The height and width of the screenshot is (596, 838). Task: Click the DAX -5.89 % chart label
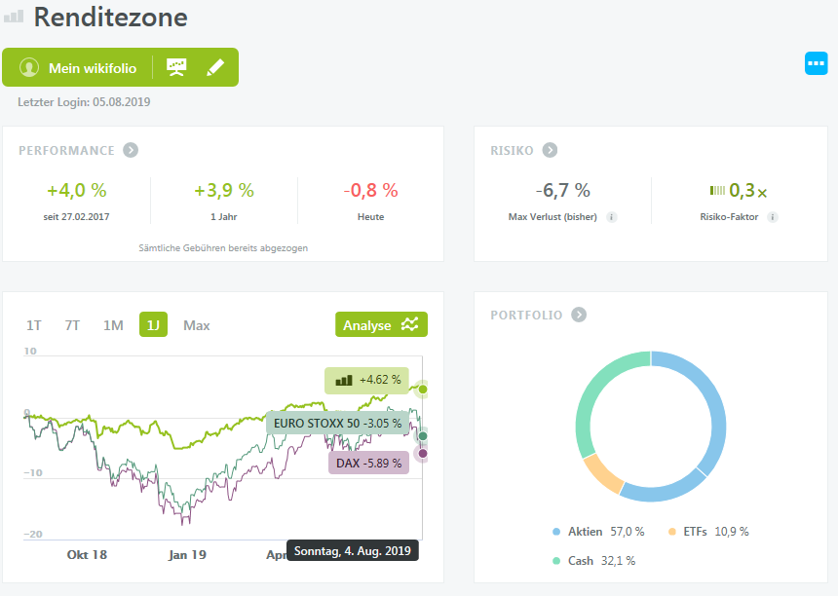tap(368, 463)
